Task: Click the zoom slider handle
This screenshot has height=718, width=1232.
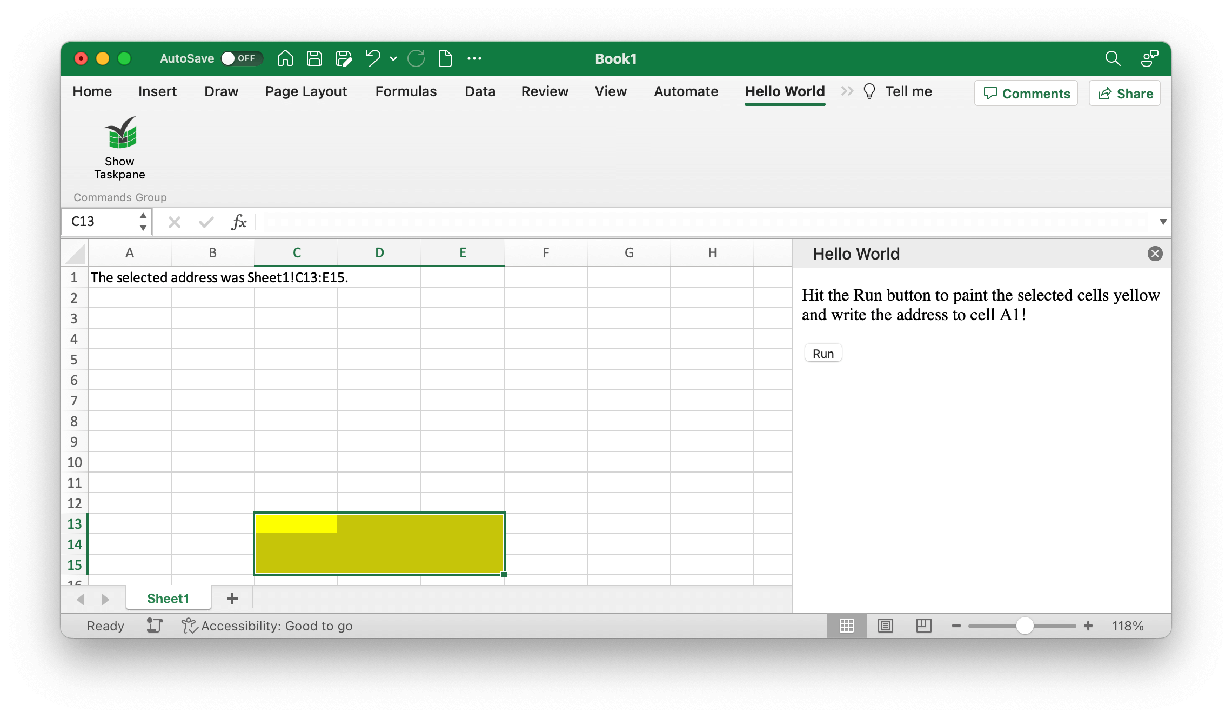Action: 1025,626
